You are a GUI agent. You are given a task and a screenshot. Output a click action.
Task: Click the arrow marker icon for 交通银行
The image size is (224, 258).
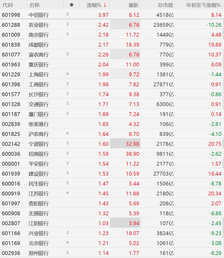68,104
